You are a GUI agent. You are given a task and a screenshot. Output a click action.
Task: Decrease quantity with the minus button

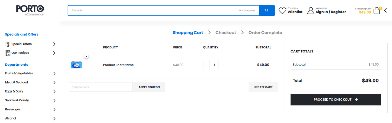click(206, 65)
